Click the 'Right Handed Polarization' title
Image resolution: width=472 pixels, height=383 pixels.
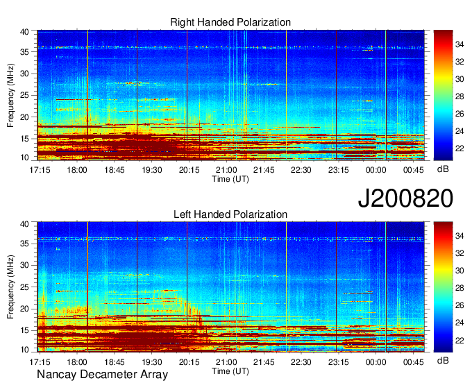click(230, 22)
